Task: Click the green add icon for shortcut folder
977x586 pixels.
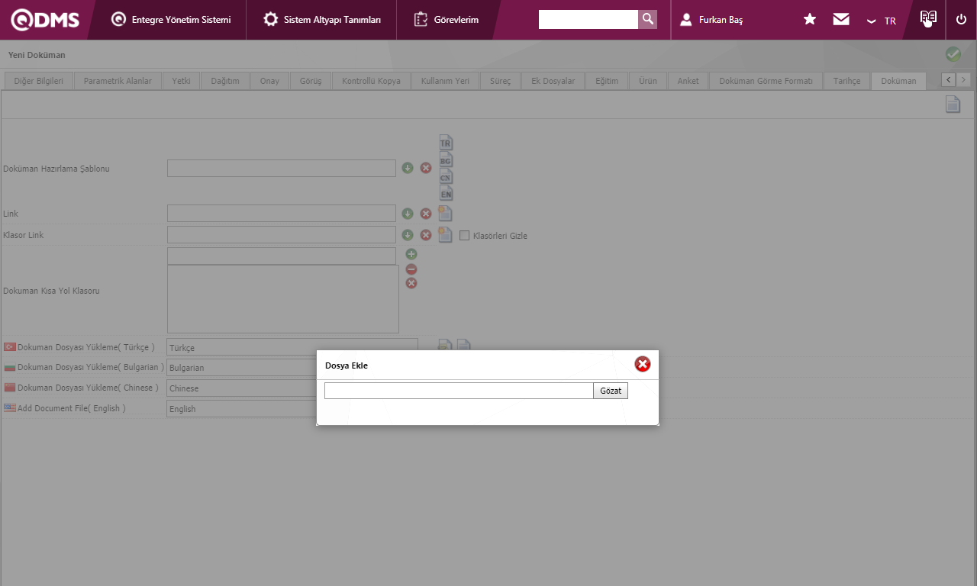Action: click(x=411, y=254)
